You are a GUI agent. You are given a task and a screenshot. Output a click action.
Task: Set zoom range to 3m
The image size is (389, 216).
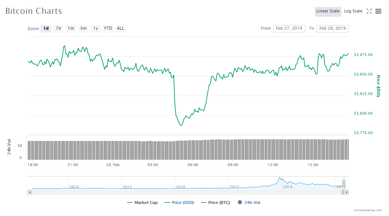click(83, 29)
